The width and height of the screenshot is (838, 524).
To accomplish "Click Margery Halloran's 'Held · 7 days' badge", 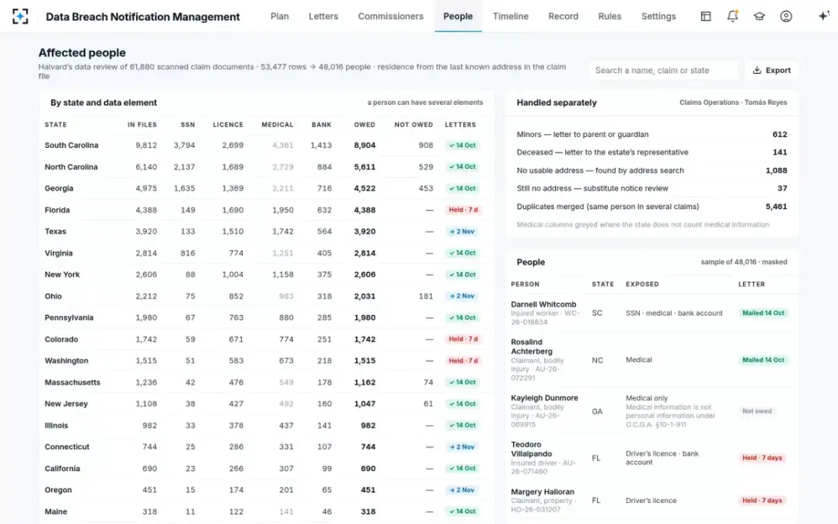I will (762, 500).
